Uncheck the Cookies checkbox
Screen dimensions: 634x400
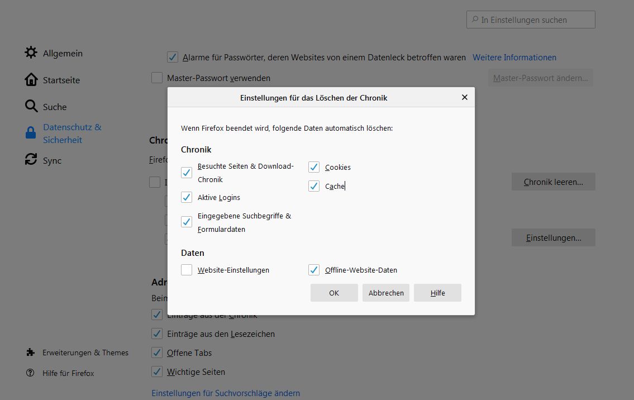(314, 167)
